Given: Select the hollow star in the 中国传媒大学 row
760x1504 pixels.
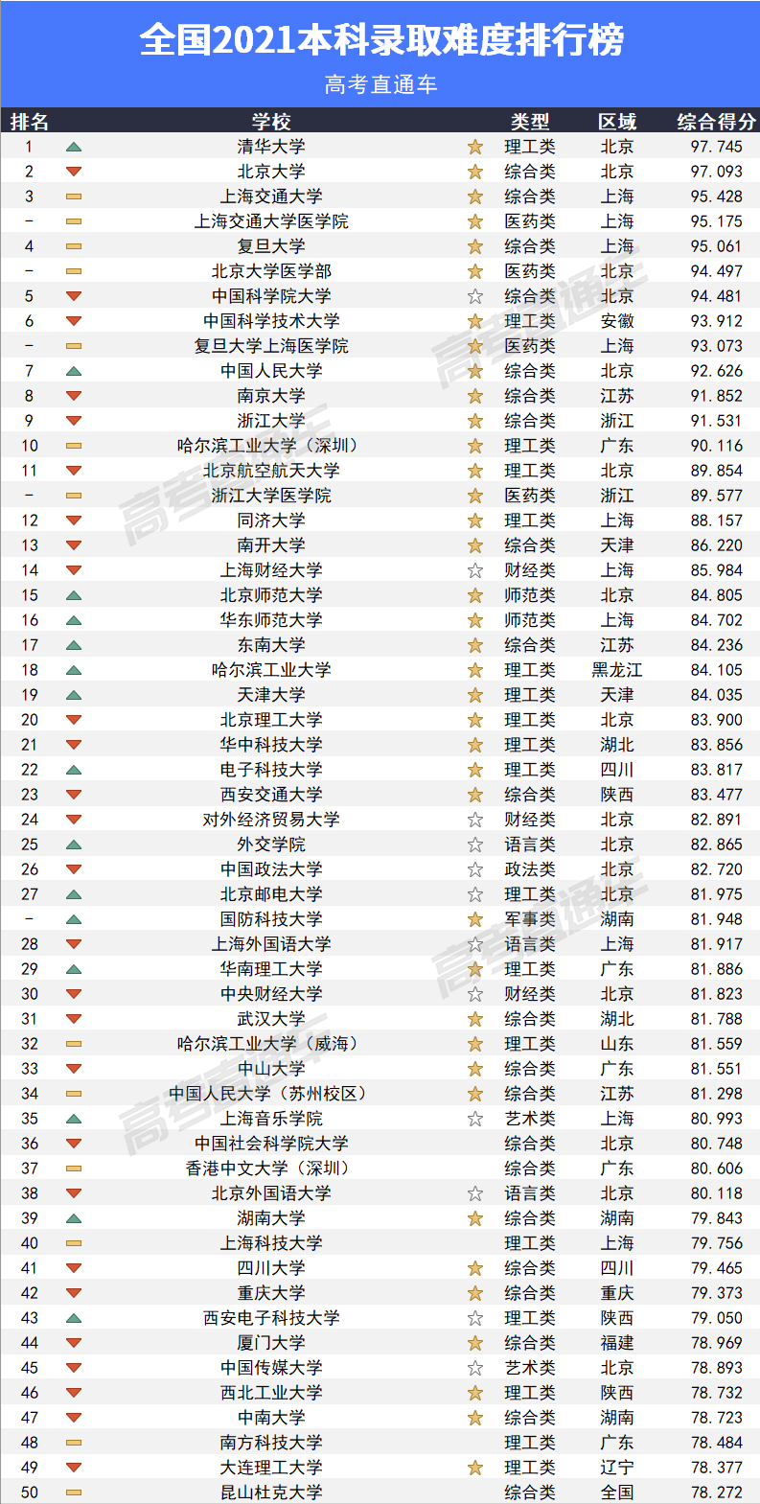Looking at the screenshot, I should pos(474,1368).
